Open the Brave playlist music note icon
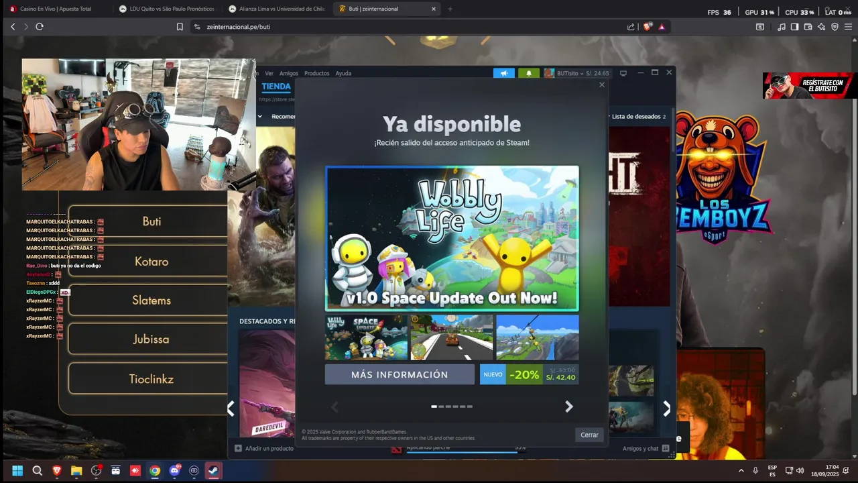Viewport: 858px width, 483px height. coord(782,27)
